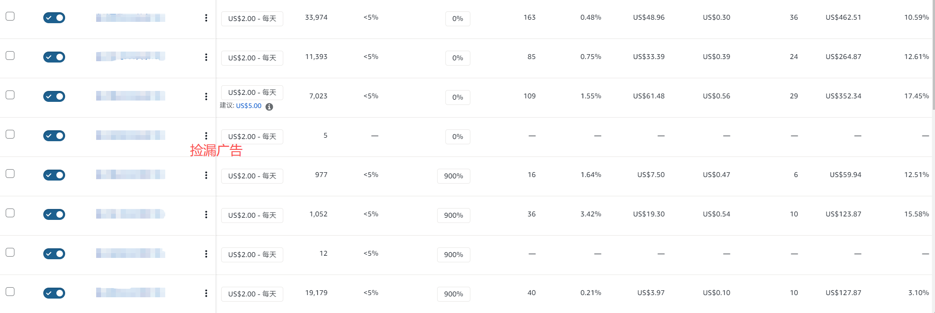
Task: Click the 0% bid adjustment in the 11,393 row
Action: click(458, 58)
